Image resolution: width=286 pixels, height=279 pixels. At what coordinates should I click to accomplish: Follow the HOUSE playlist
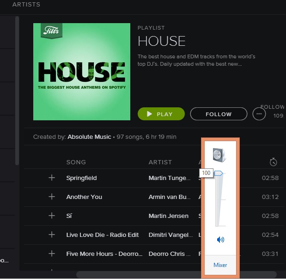pyautogui.click(x=219, y=114)
